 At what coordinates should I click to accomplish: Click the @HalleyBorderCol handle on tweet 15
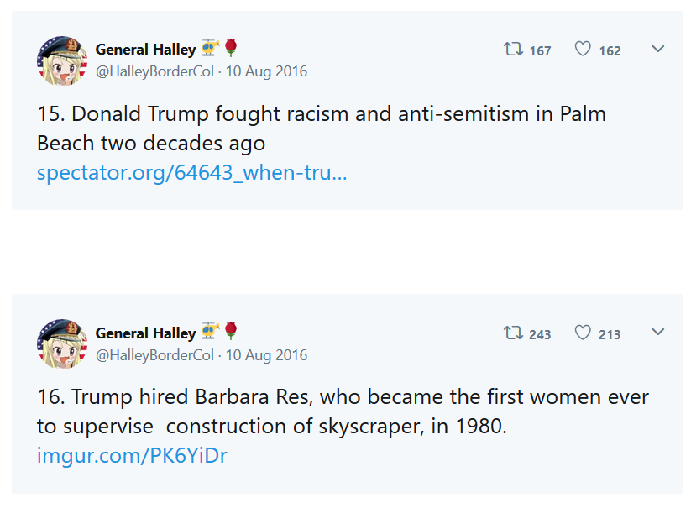(x=154, y=71)
